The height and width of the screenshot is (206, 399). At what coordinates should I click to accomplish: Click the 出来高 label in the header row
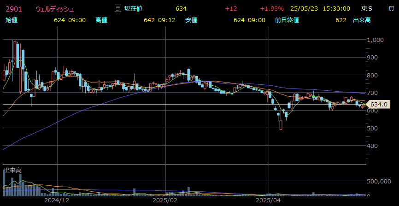click(362, 20)
